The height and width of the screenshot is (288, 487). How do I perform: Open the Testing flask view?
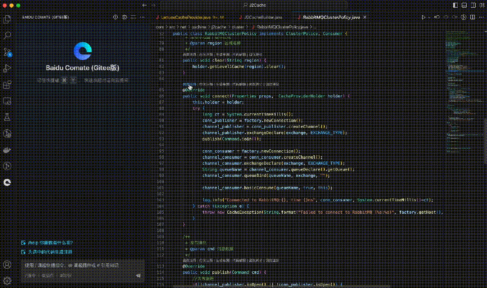7,117
